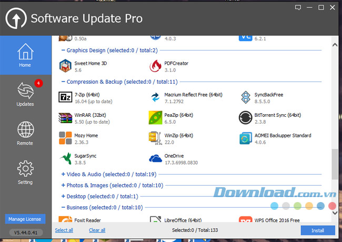The image size is (342, 242).
Task: Click the Install button
Action: 318,230
